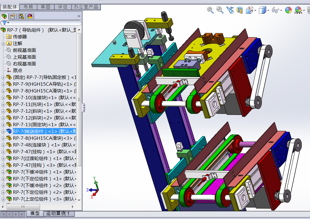This screenshot has width=310, height=219.
Task: Click the RP-7(过渡轮组件) subassembly icon
Action: [9, 158]
